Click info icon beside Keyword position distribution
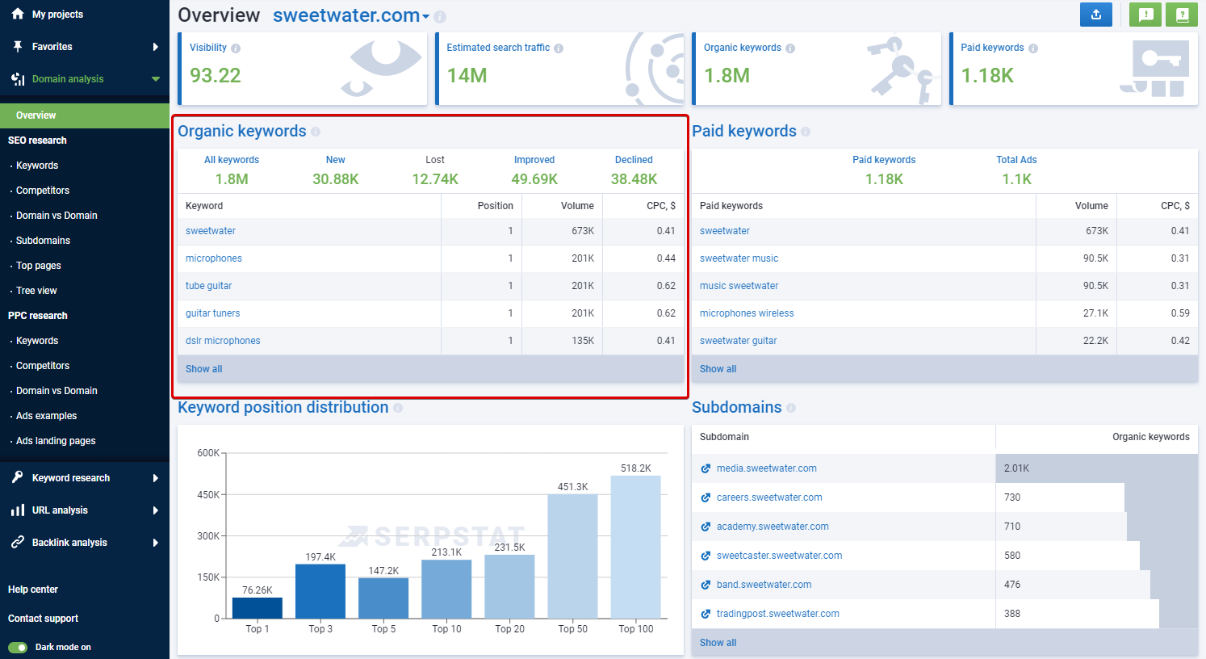The image size is (1206, 659). pyautogui.click(x=398, y=408)
